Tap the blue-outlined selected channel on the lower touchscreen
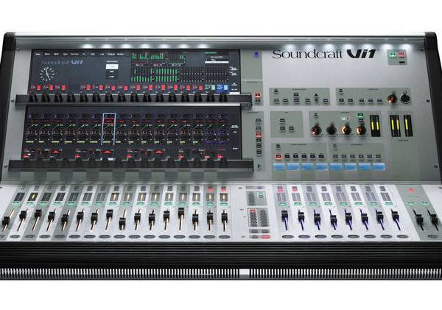This screenshot has width=442, height=310. (109, 129)
